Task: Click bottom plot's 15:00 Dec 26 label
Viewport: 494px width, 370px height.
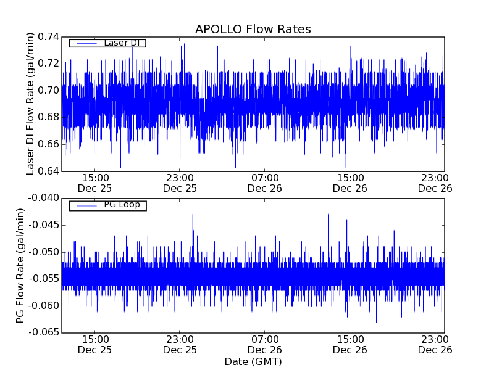Action: click(x=350, y=345)
